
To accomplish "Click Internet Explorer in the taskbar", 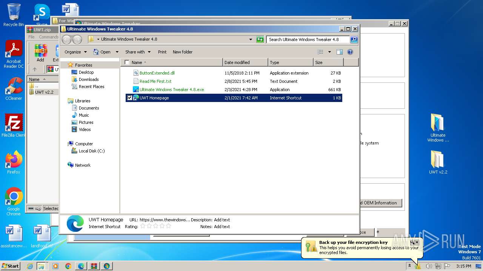I will pyautogui.click(x=30, y=266).
